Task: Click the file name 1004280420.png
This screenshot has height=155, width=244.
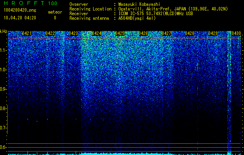Action: pyautogui.click(x=20, y=10)
